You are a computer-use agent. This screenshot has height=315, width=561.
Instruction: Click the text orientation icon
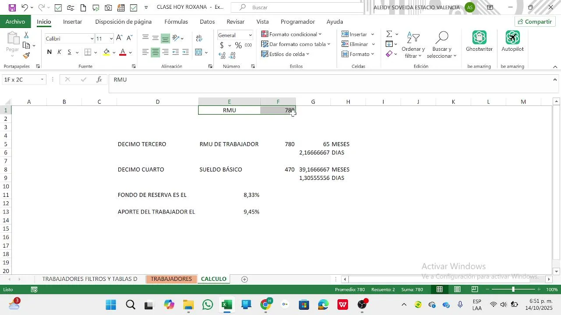click(x=176, y=38)
